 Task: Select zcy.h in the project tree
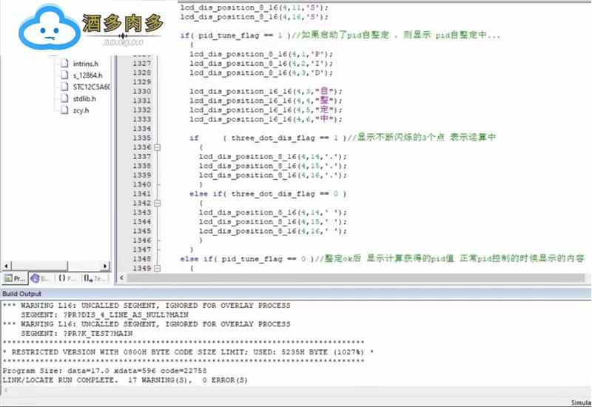click(x=81, y=110)
